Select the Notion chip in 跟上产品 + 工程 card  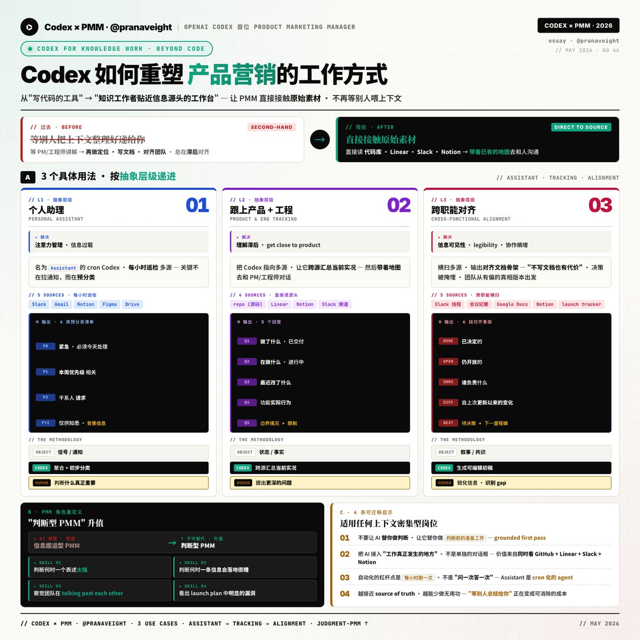305,305
